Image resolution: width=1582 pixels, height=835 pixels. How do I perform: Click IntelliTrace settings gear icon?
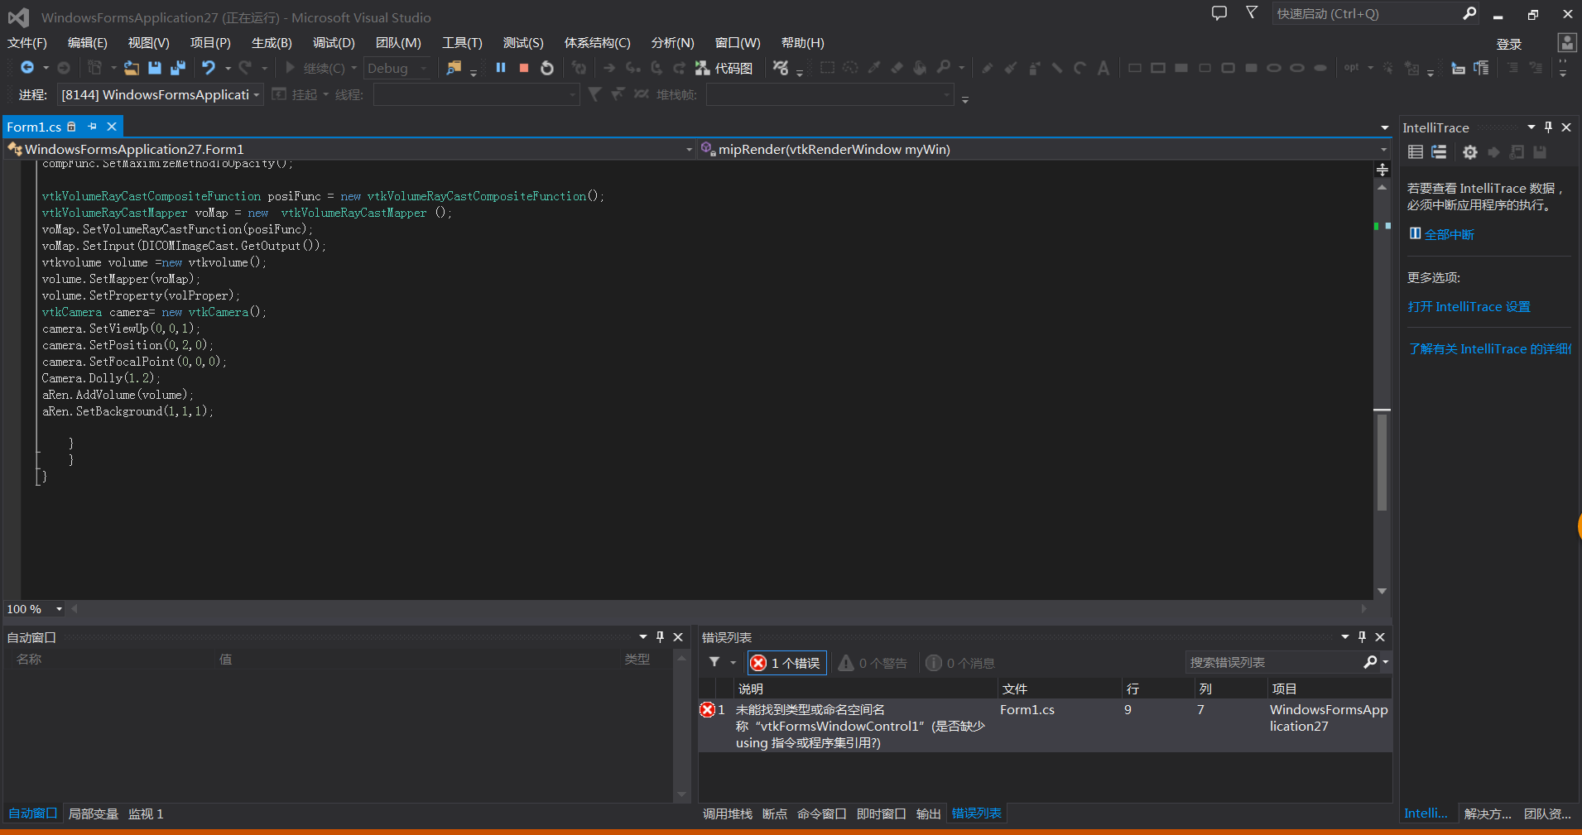click(x=1469, y=152)
